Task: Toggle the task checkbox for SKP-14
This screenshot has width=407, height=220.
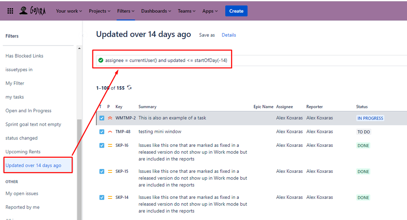Action: (x=102, y=198)
